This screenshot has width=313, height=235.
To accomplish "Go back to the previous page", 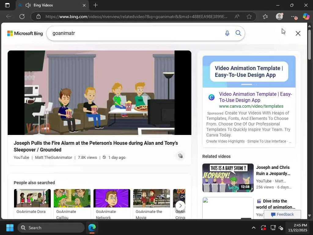I will click(9, 17).
